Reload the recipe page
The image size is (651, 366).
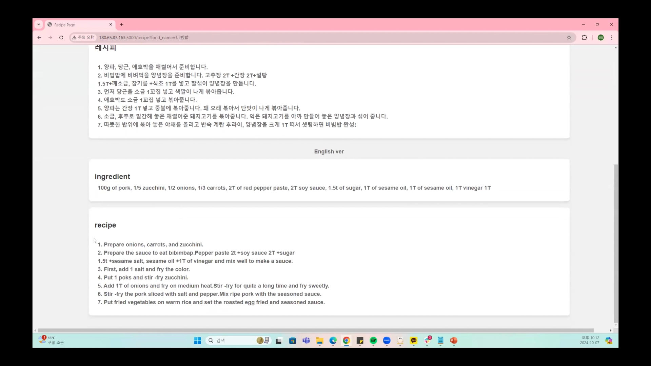(x=61, y=38)
